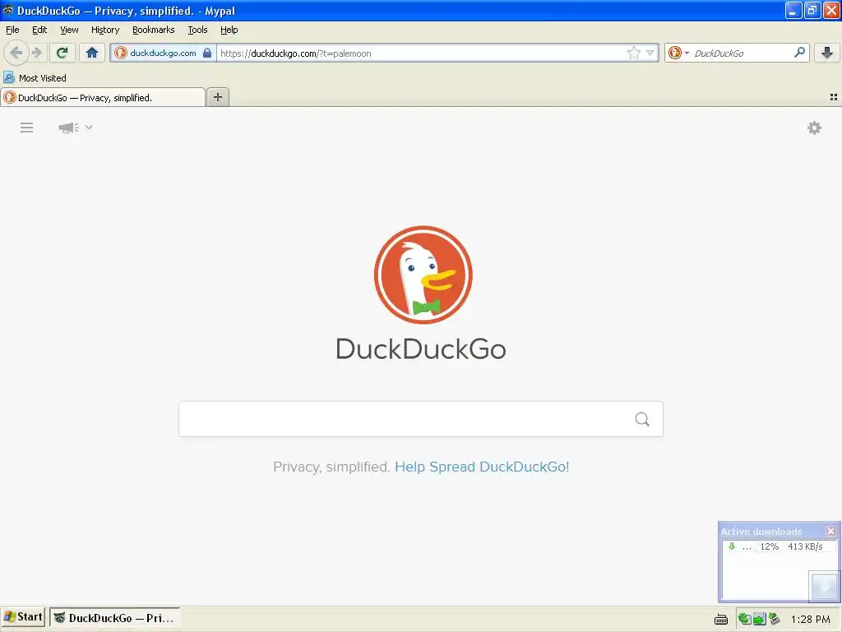Viewport: 842px width, 632px height.
Task: Open the list all tabs button
Action: tap(834, 97)
